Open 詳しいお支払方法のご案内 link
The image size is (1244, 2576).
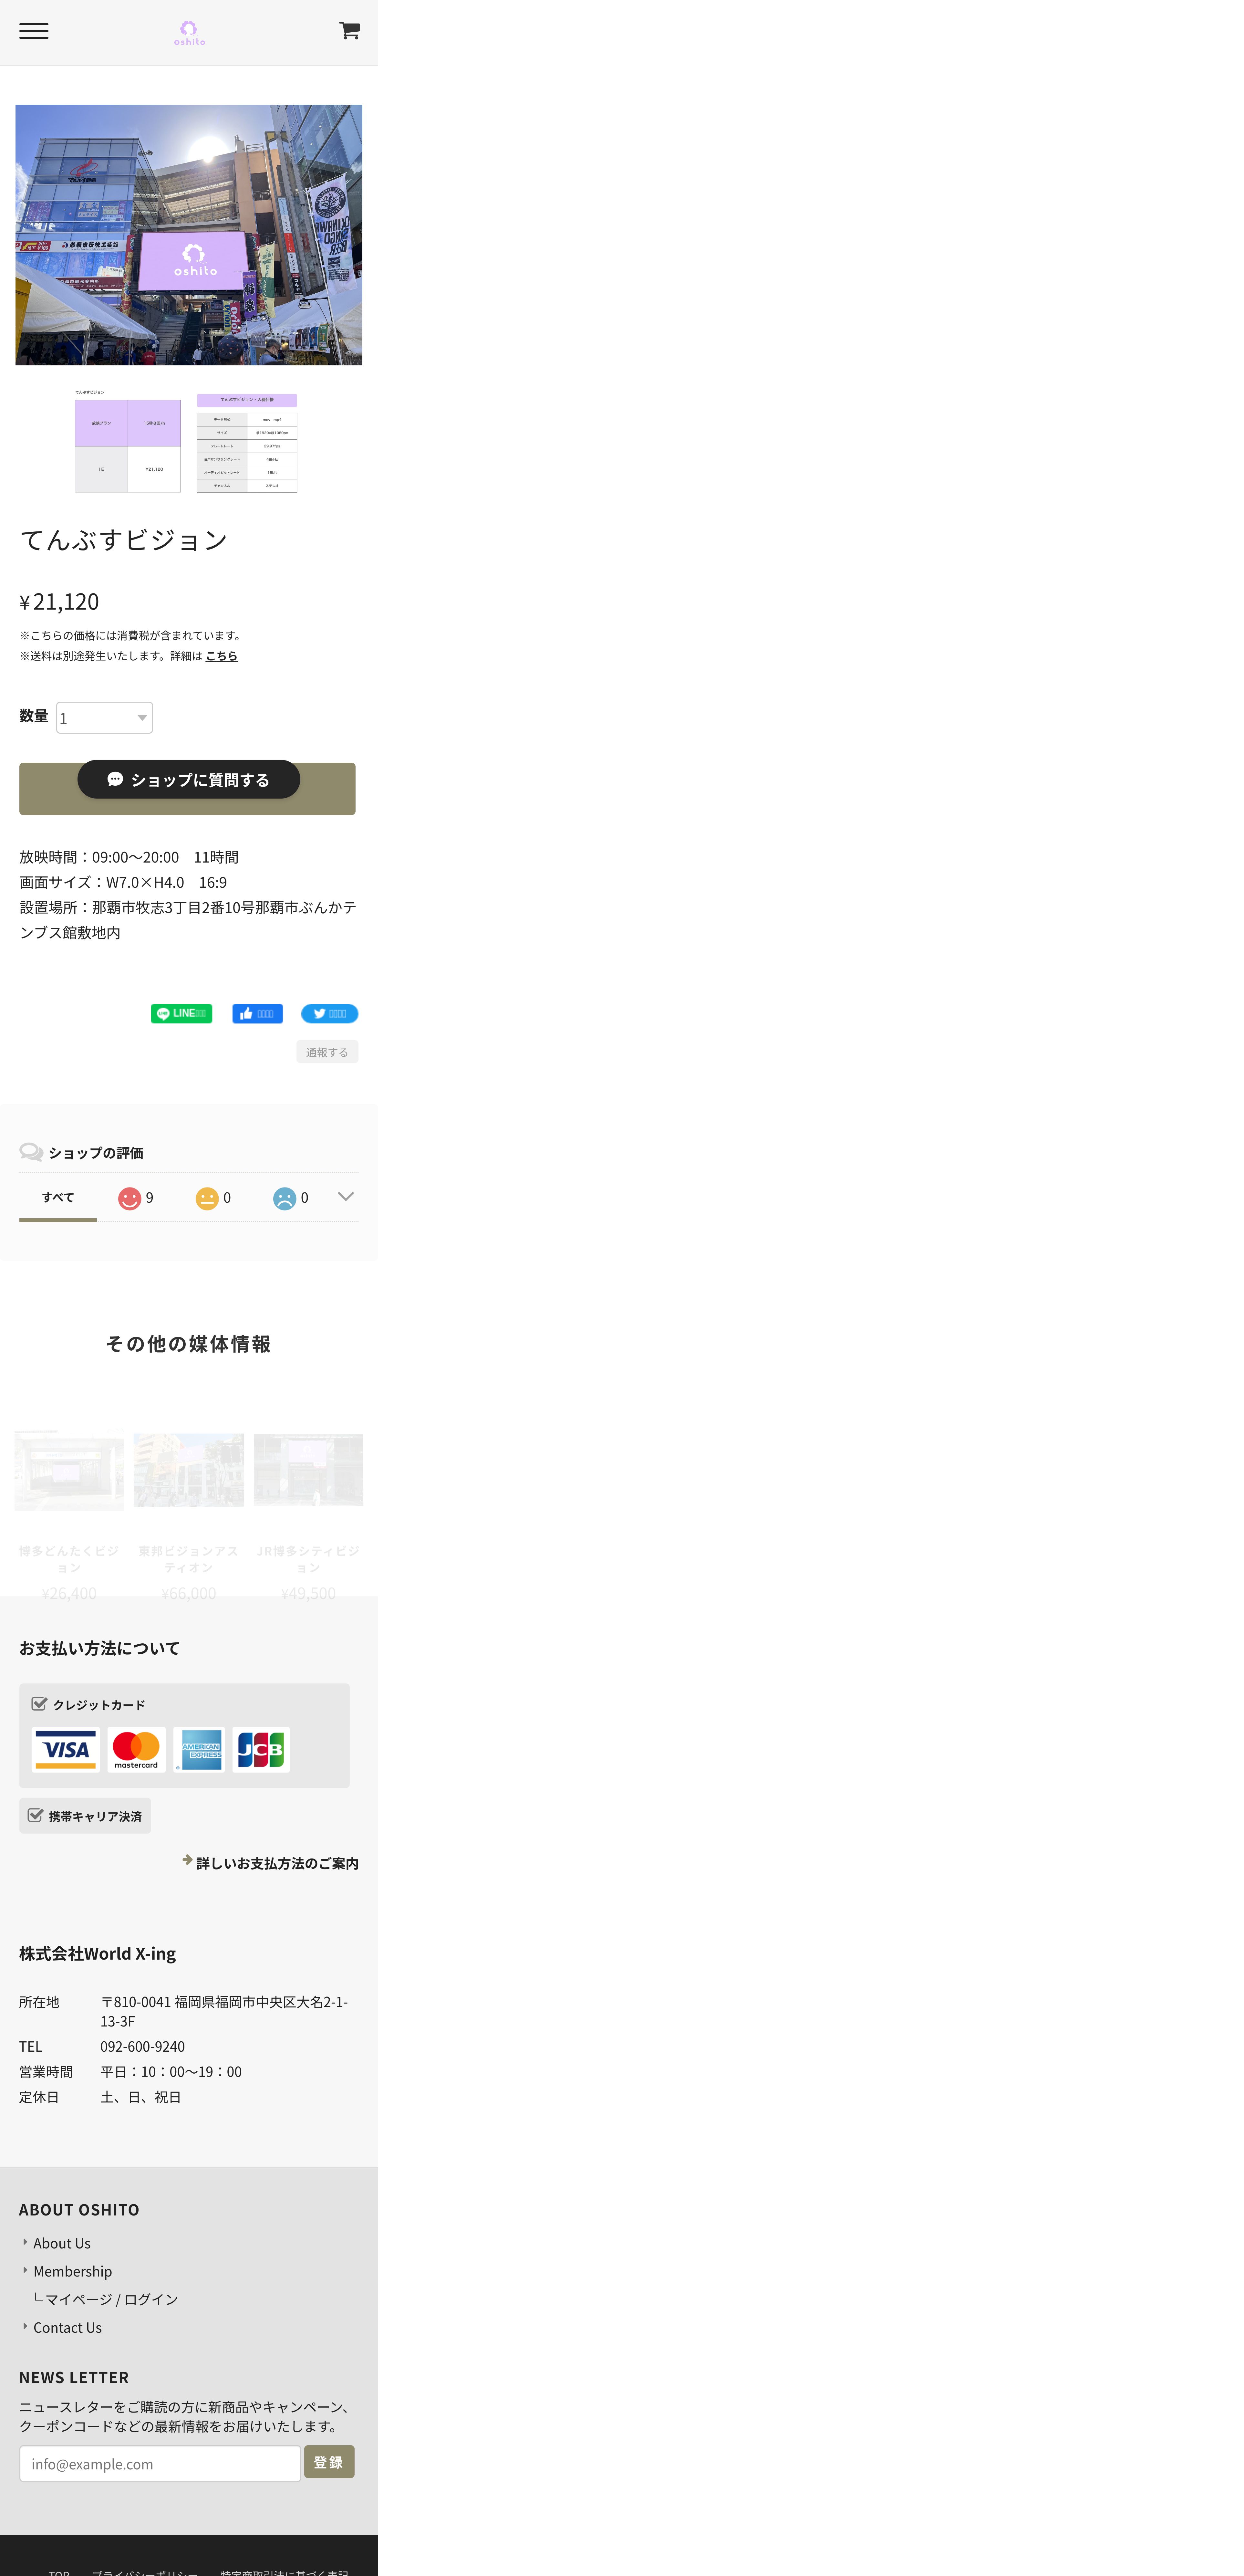click(276, 1863)
